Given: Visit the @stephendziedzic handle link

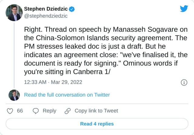Looking at the screenshot, I should 45,16.
